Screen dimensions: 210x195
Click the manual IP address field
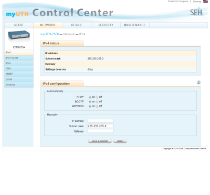[100, 121]
